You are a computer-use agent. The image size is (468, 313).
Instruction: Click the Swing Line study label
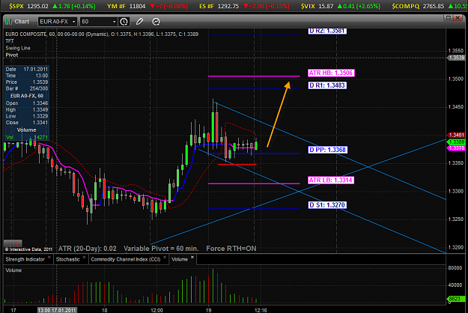pyautogui.click(x=18, y=48)
